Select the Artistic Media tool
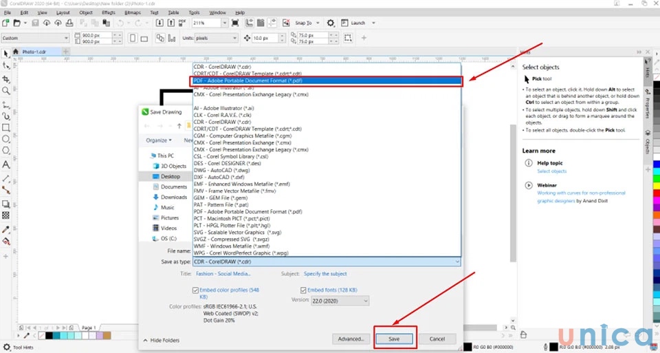The image size is (660, 353). pyautogui.click(x=6, y=116)
